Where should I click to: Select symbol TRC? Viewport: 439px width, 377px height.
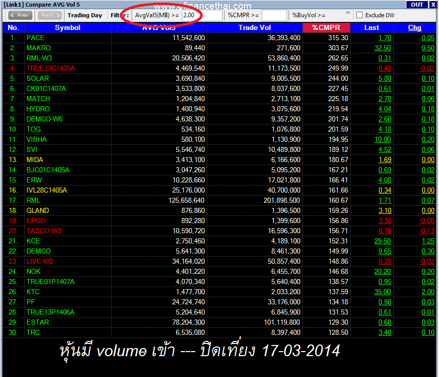coord(33,332)
